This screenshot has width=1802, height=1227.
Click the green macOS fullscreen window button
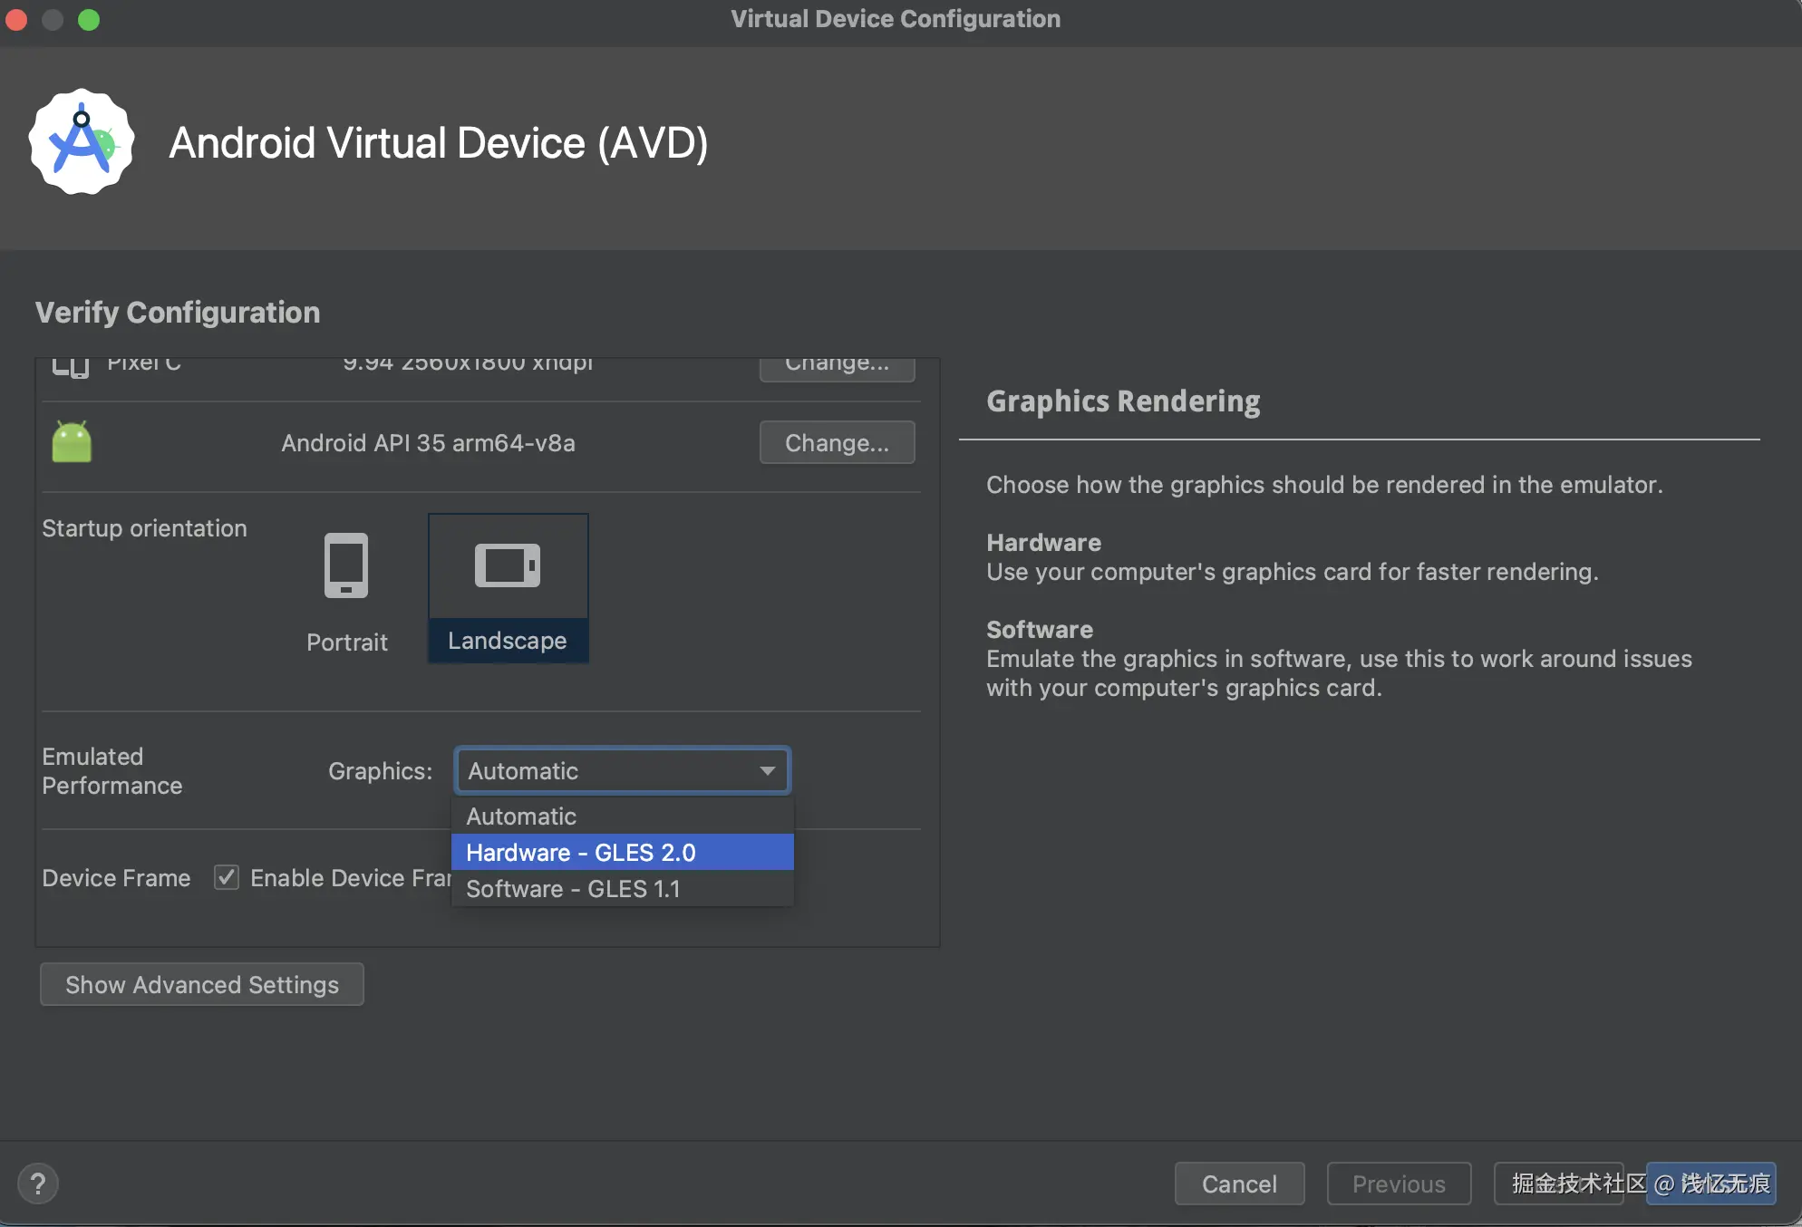click(x=89, y=20)
